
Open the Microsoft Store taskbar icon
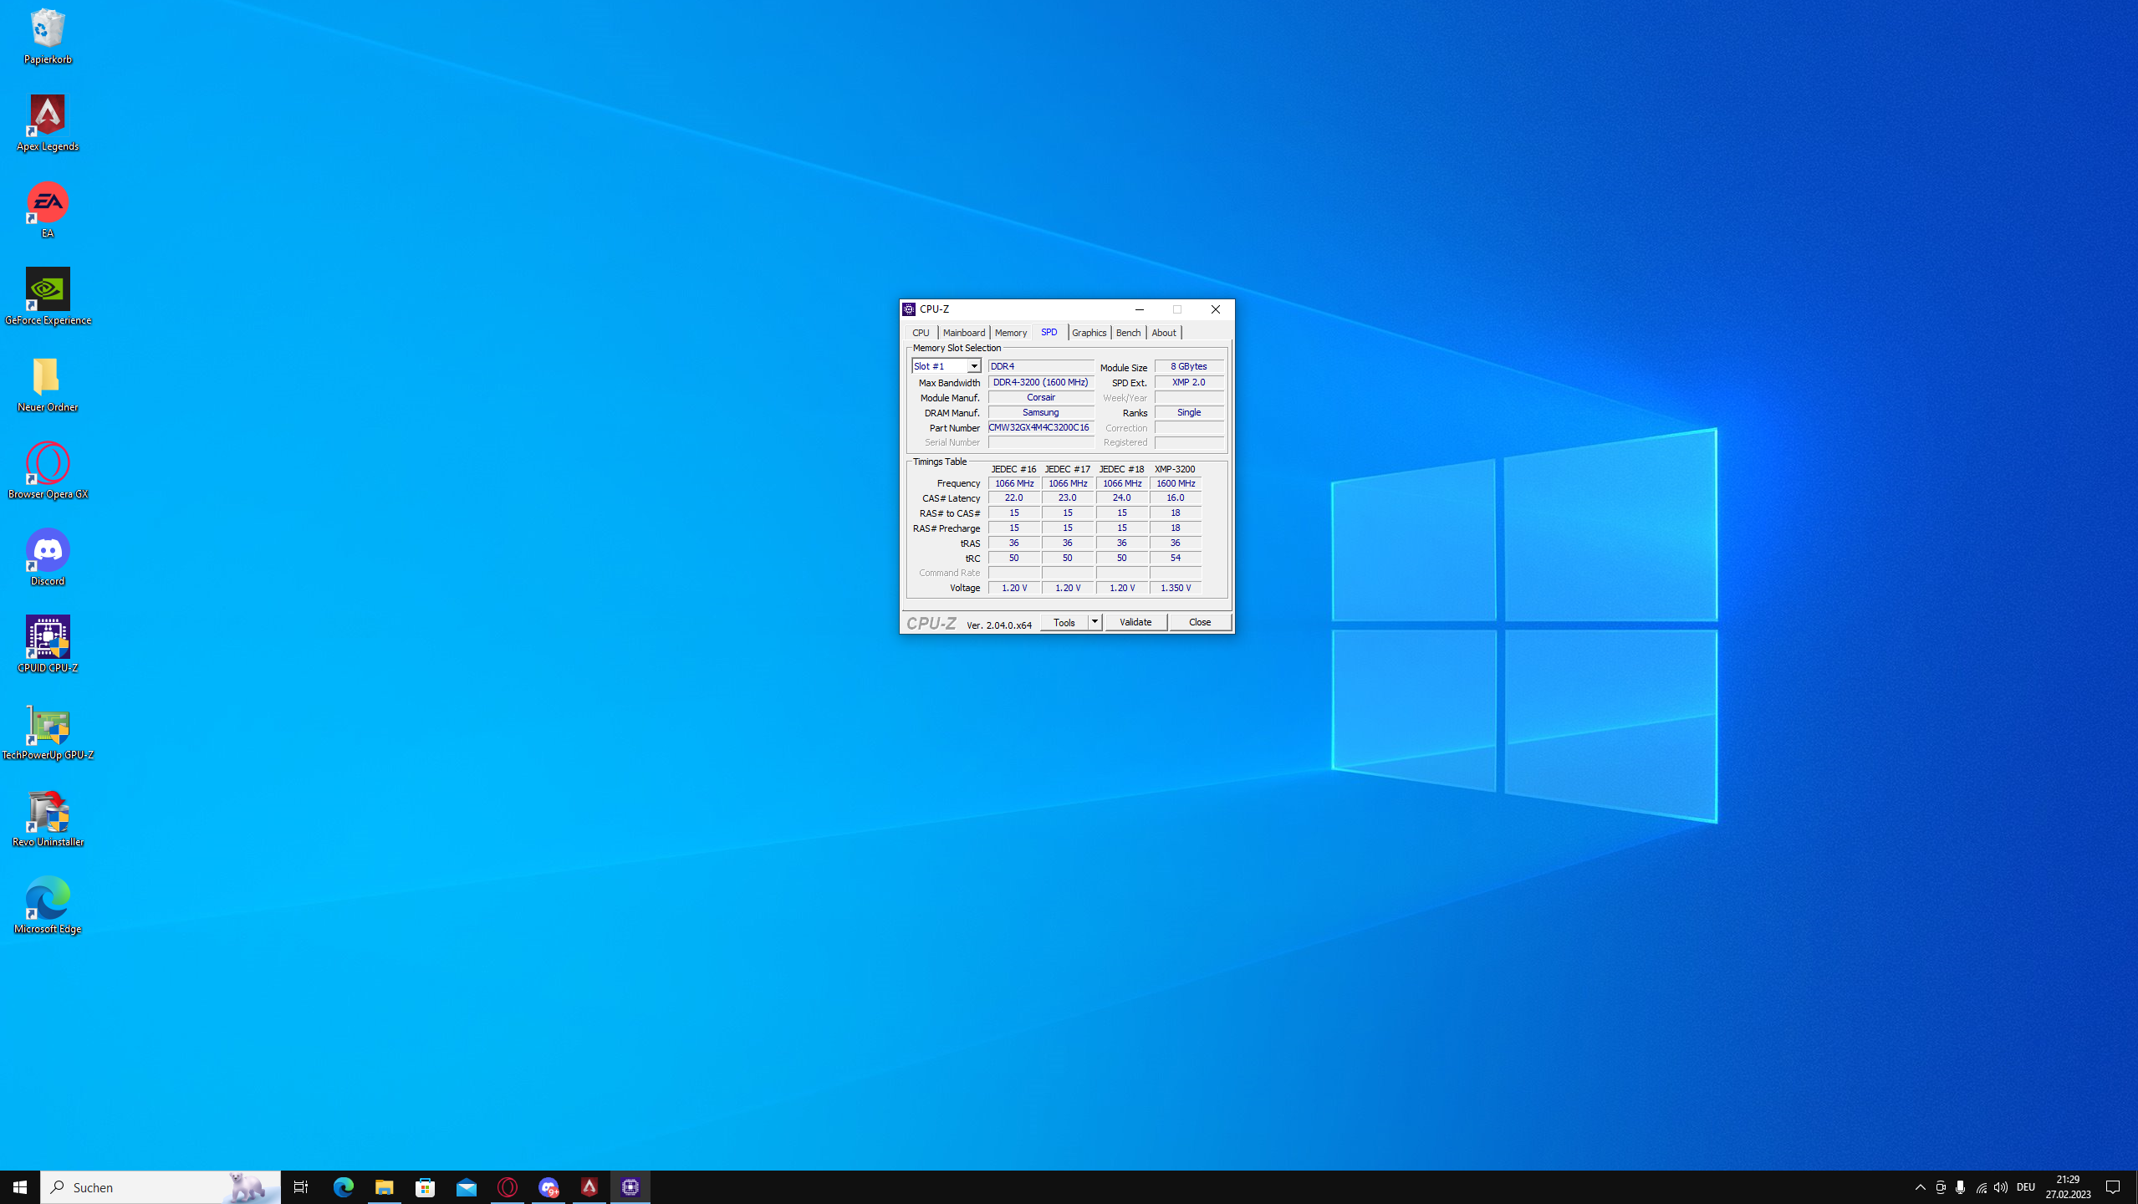point(426,1186)
